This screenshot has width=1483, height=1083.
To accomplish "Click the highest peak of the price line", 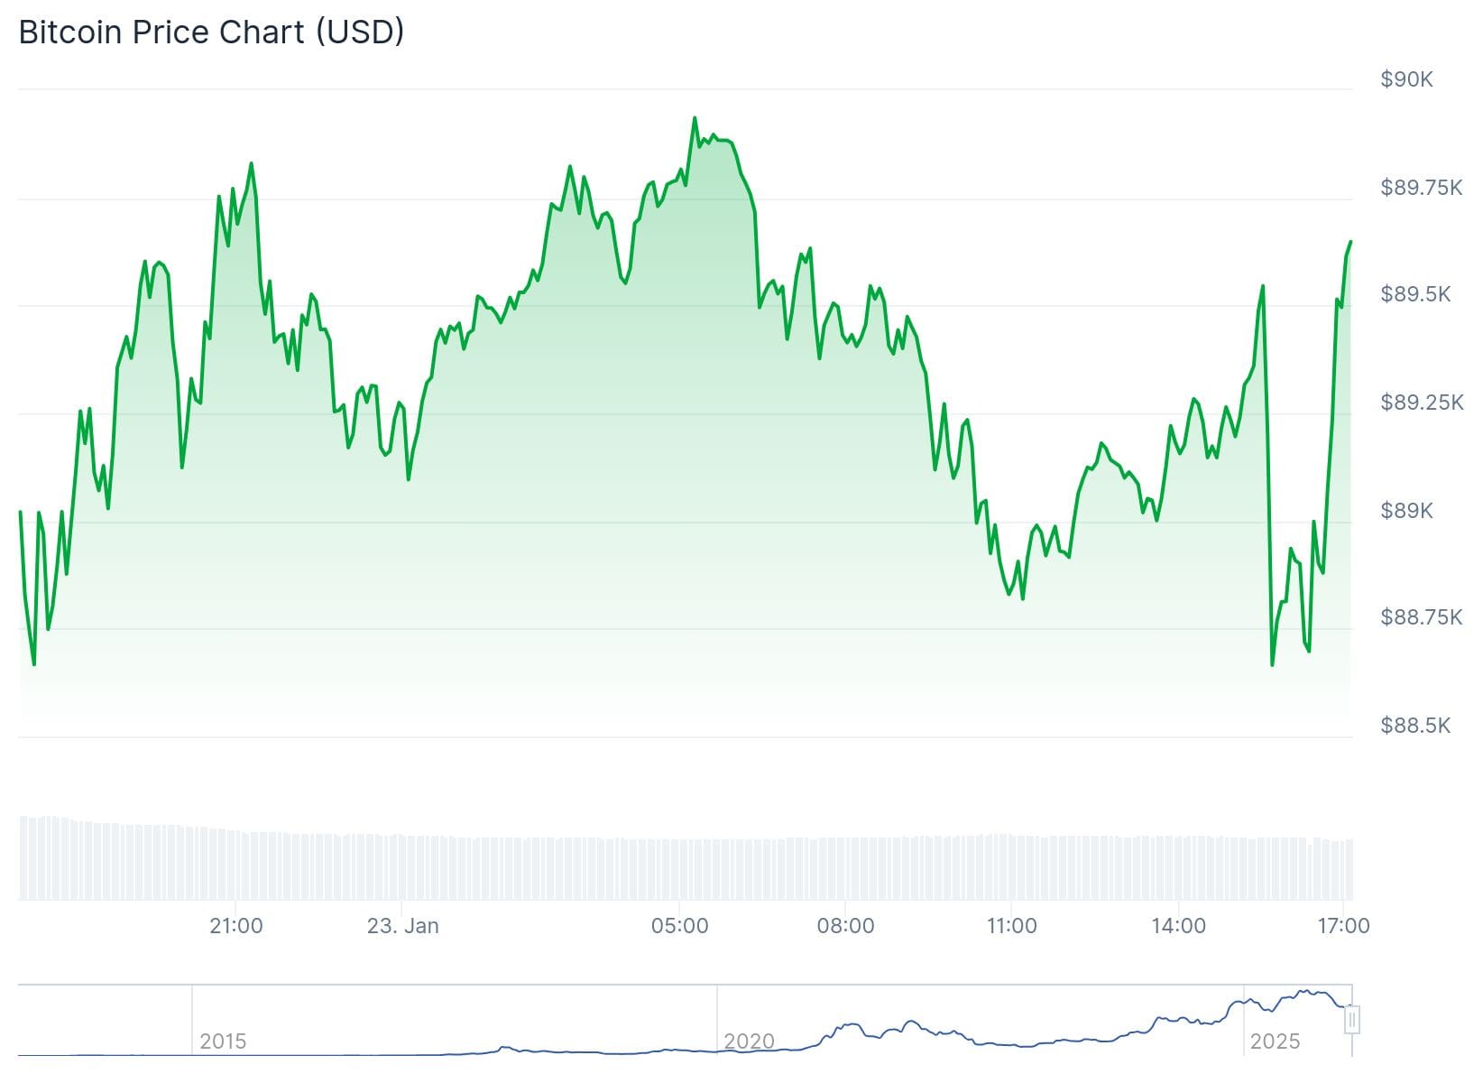I will pyautogui.click(x=695, y=118).
